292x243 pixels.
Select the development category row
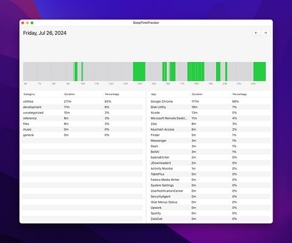(x=83, y=107)
